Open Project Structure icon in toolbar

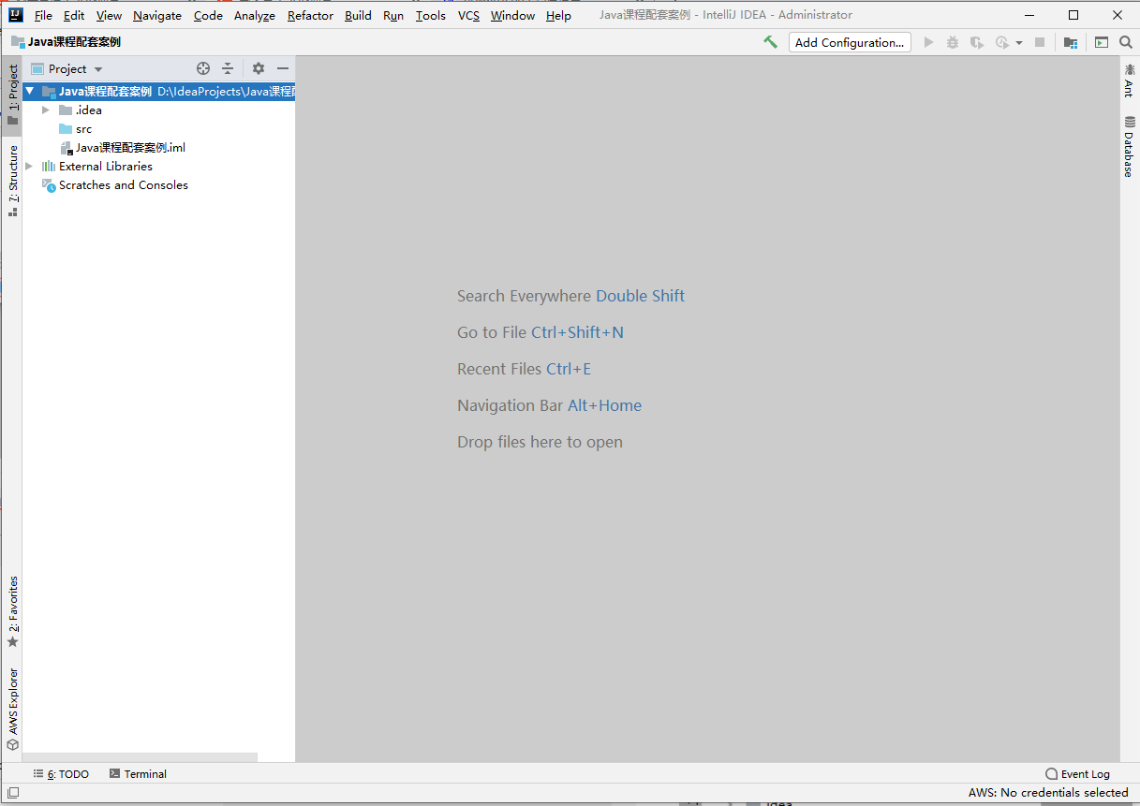coord(1071,42)
